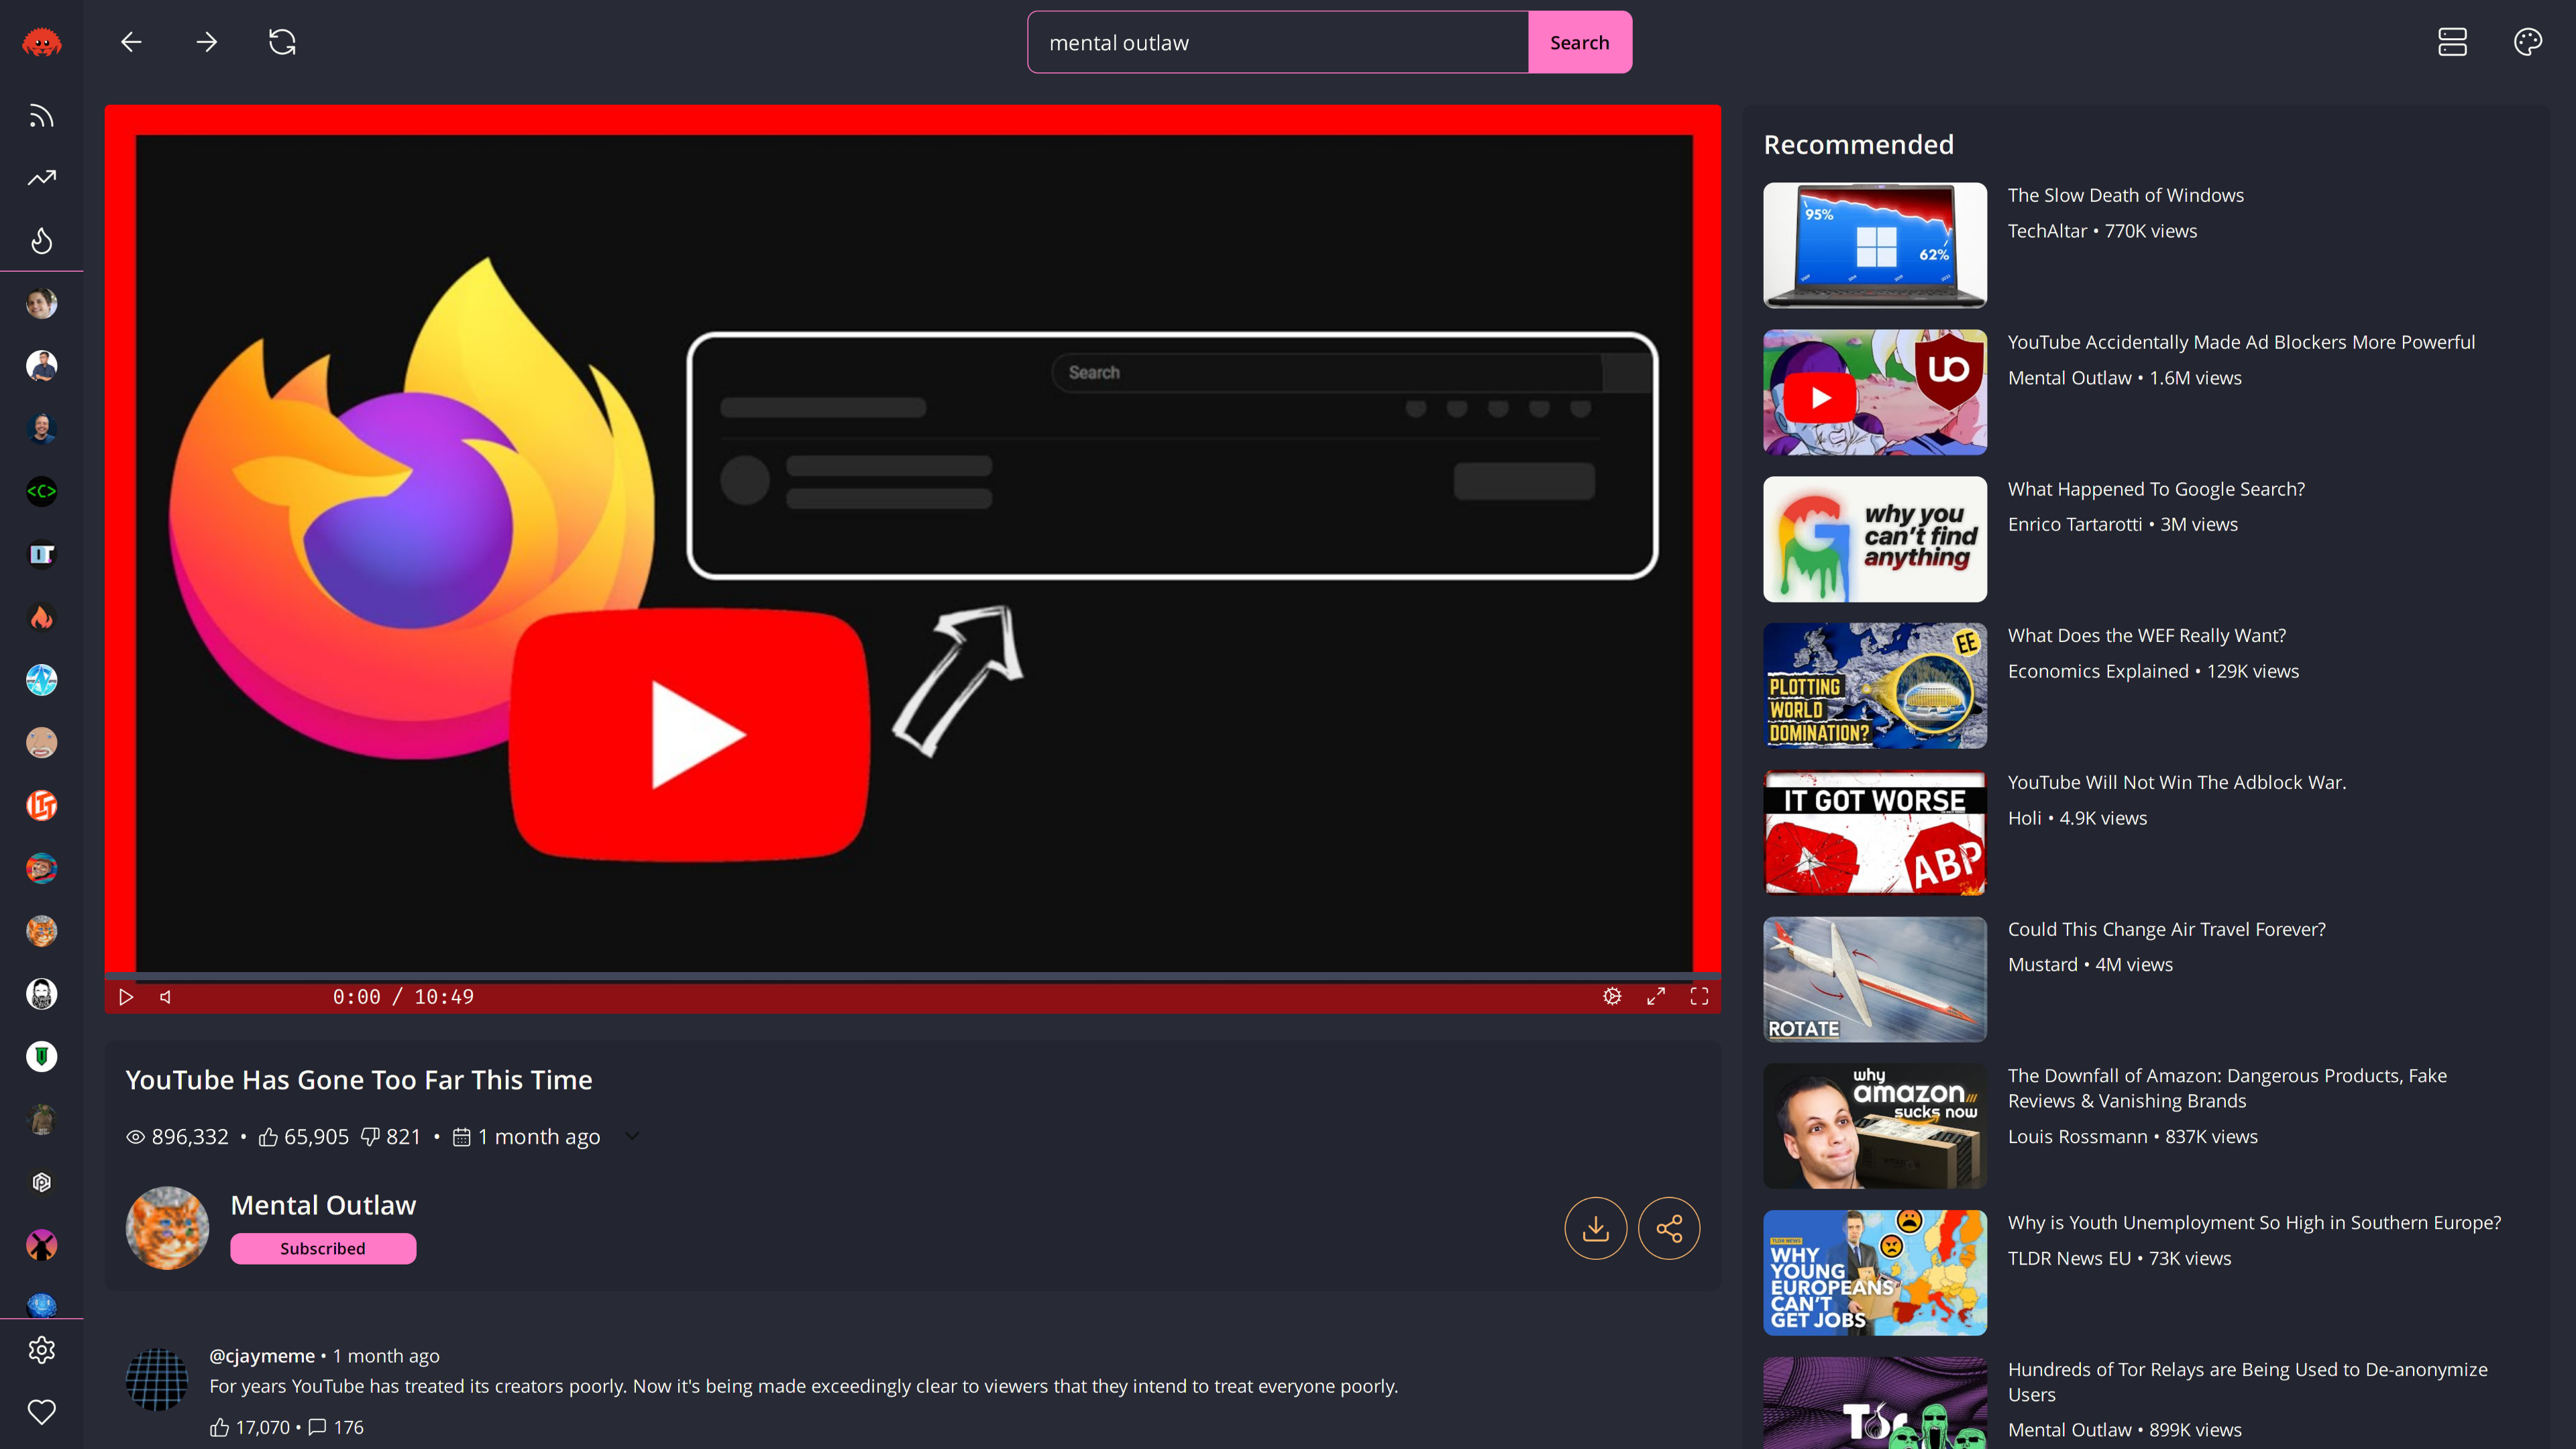Download the video using the download icon
The image size is (2576, 1449).
pyautogui.click(x=1596, y=1228)
